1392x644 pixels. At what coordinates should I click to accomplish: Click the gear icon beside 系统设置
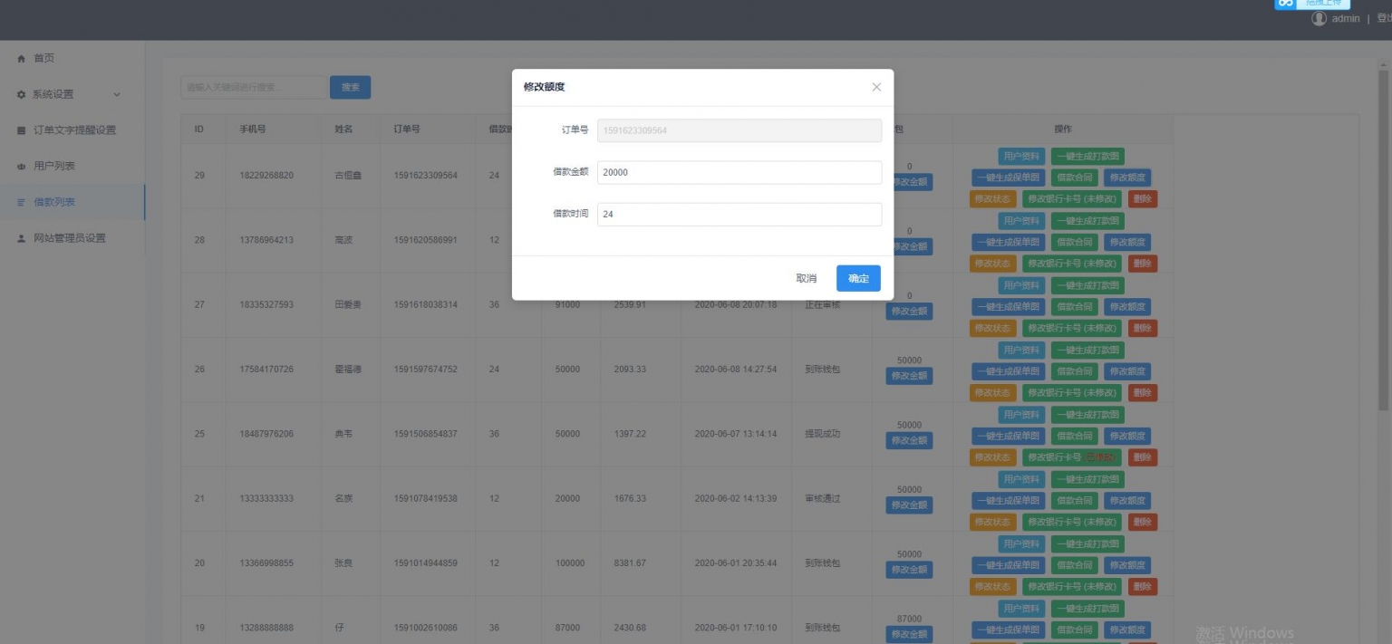coord(22,94)
